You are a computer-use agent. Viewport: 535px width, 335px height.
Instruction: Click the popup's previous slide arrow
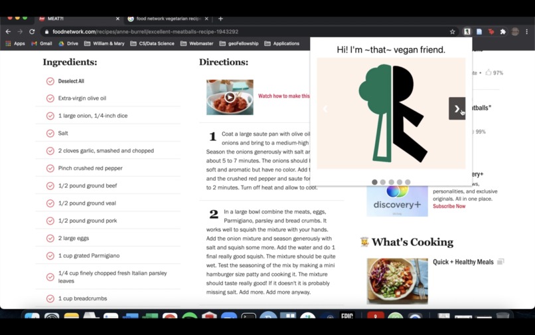point(325,109)
